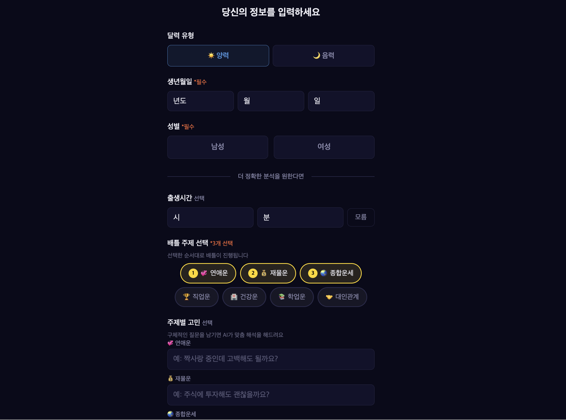Open the 분 minute dropdown
Screen dimensions: 566x420
click(300, 217)
